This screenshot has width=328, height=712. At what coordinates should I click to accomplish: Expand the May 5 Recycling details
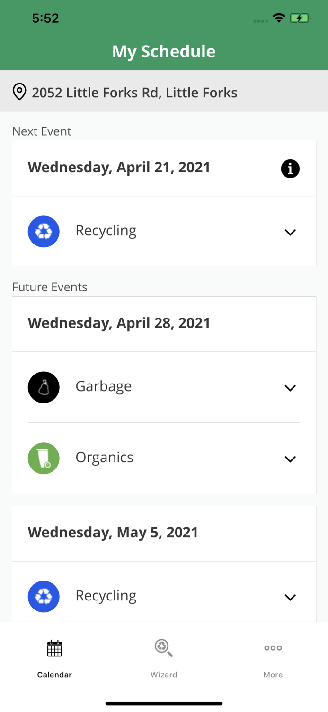pos(290,597)
